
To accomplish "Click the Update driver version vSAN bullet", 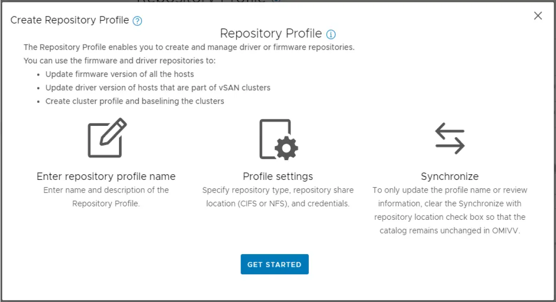I will coord(157,88).
